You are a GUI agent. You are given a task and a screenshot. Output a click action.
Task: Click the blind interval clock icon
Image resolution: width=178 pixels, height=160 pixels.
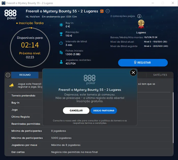pyautogui.click(x=61, y=43)
